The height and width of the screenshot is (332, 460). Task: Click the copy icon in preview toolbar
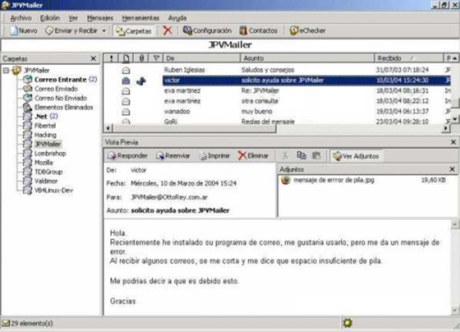tap(301, 156)
